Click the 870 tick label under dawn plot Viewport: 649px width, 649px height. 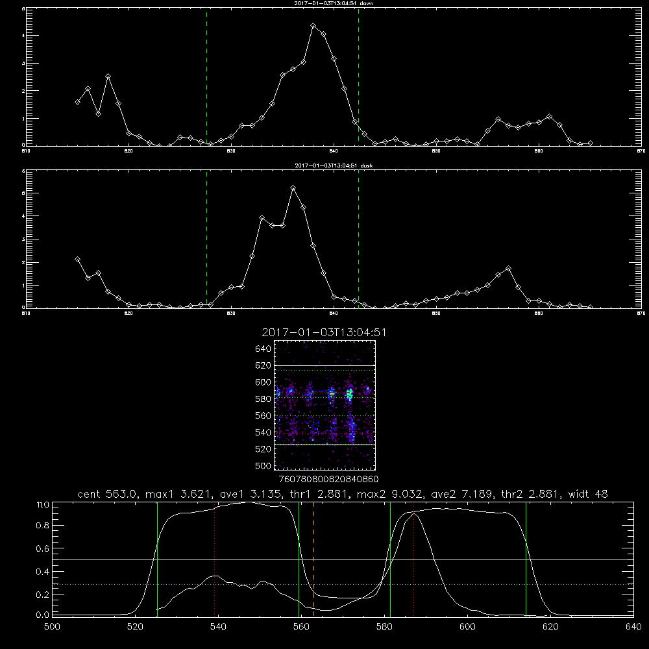click(641, 151)
